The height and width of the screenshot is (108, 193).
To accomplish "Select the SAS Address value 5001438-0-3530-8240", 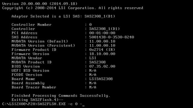I will point(112,37).
